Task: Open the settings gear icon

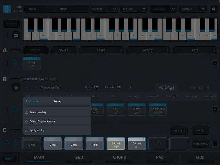Action: [x=213, y=9]
